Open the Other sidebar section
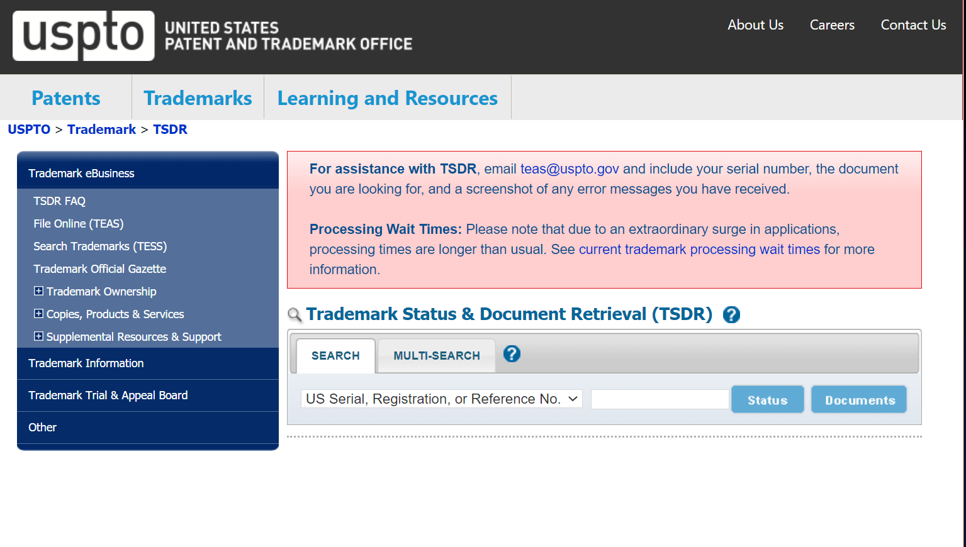This screenshot has width=966, height=547. pyautogui.click(x=148, y=428)
